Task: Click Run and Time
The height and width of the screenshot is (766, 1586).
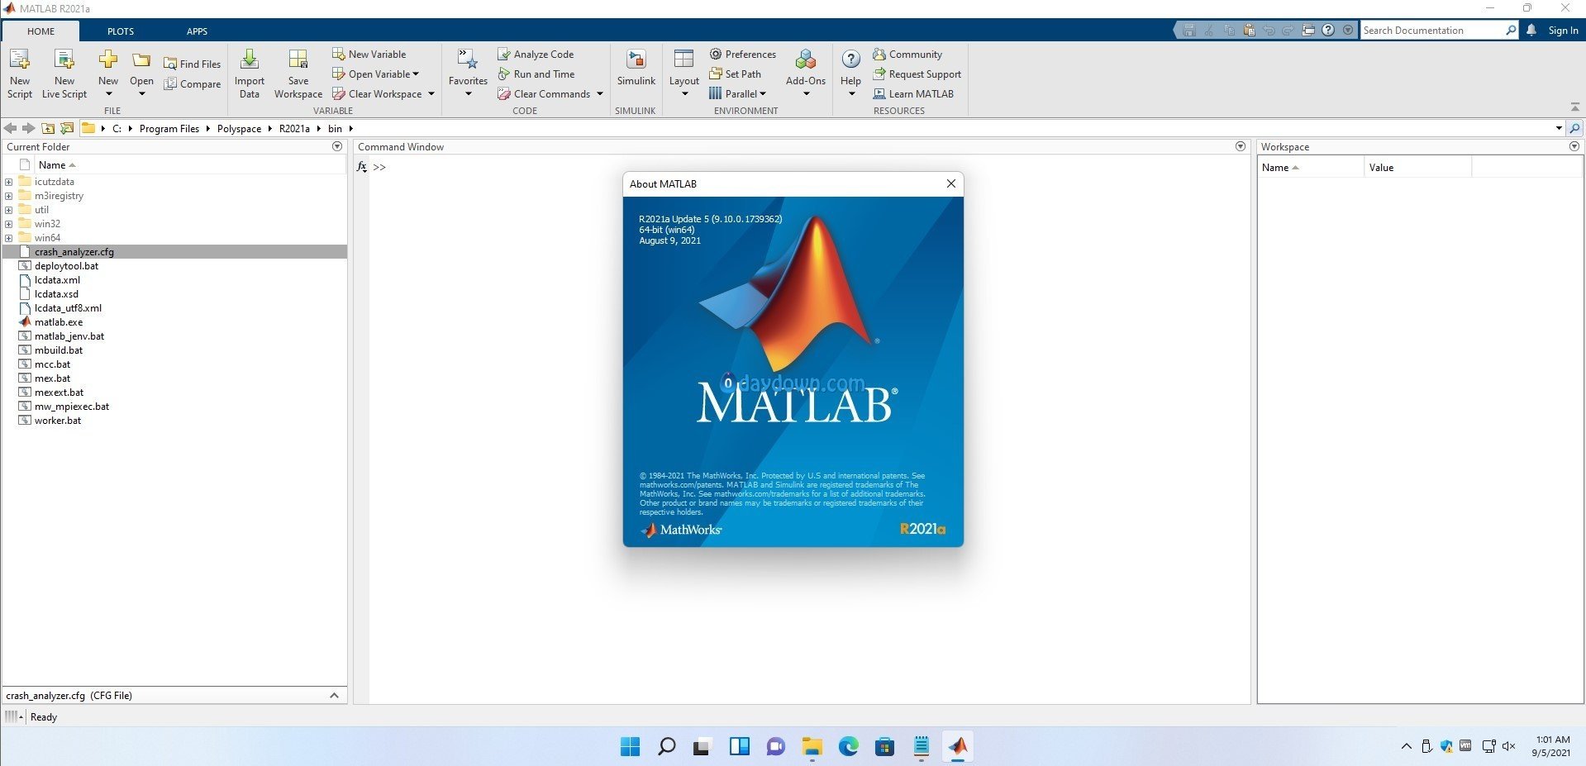Action: 536,74
